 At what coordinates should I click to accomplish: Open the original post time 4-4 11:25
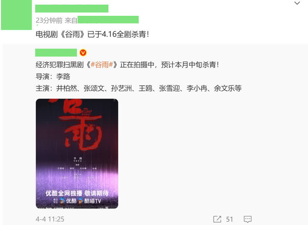pyautogui.click(x=50, y=219)
